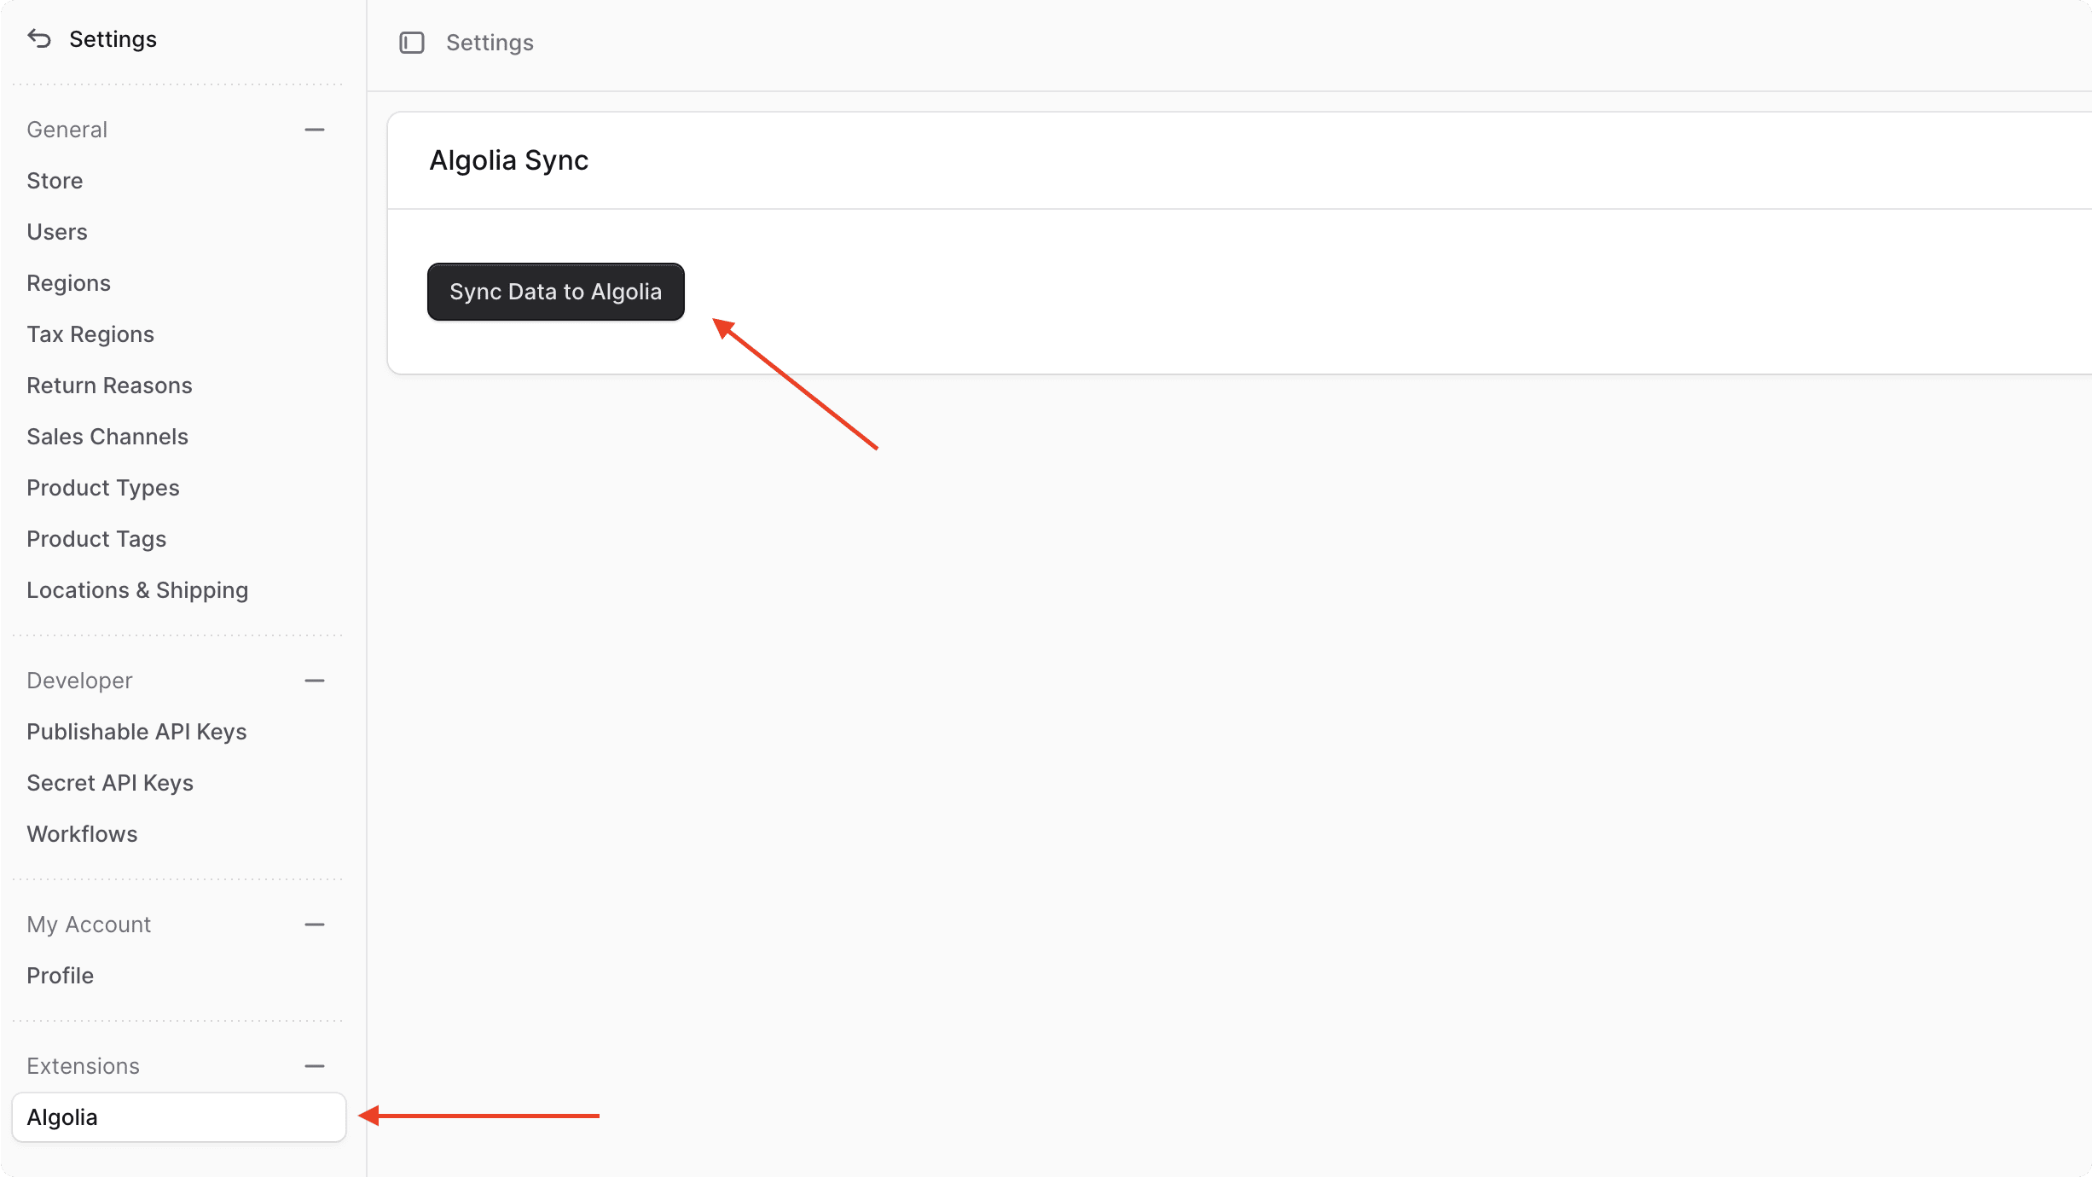Collapse the Developer section
This screenshot has width=2092, height=1177.
tap(315, 680)
